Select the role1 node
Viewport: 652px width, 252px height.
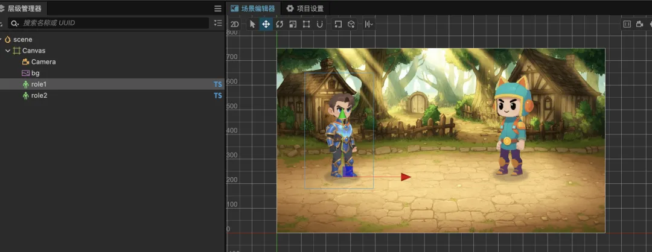[112, 84]
